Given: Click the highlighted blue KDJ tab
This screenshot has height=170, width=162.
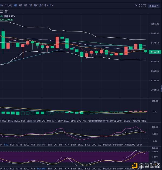Looking at the screenshot, I should [x=6, y=145].
